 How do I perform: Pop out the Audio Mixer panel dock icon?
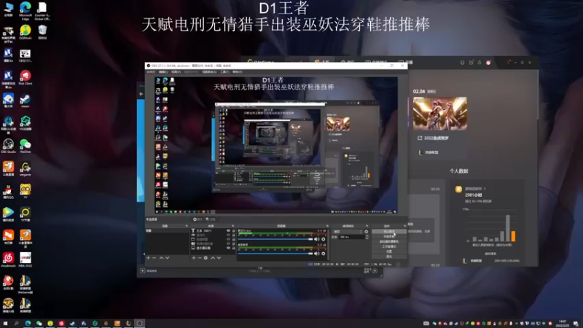tap(327, 226)
